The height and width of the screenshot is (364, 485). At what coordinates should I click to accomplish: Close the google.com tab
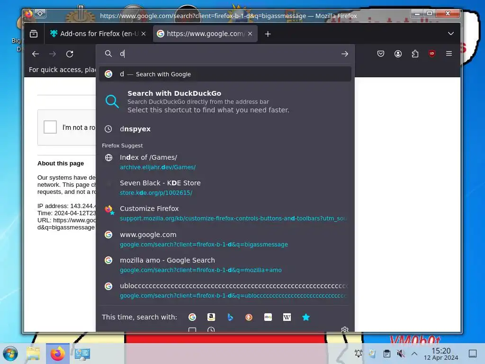point(250,34)
